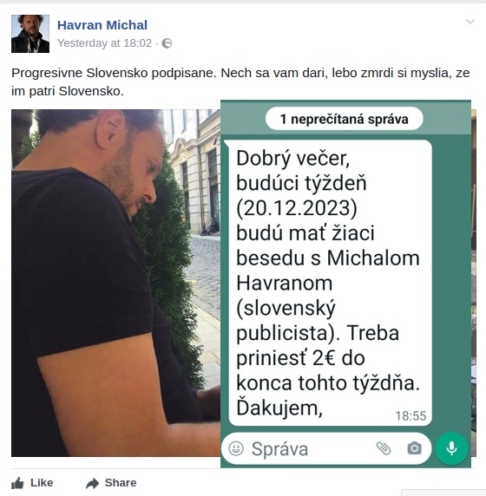
Task: Open Havran Michal's profile picture
Action: 30,34
